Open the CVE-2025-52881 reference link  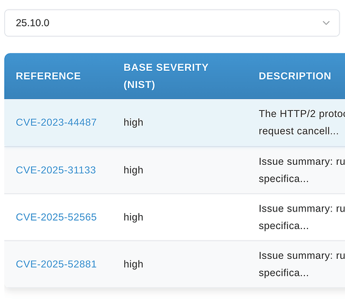[x=56, y=264]
